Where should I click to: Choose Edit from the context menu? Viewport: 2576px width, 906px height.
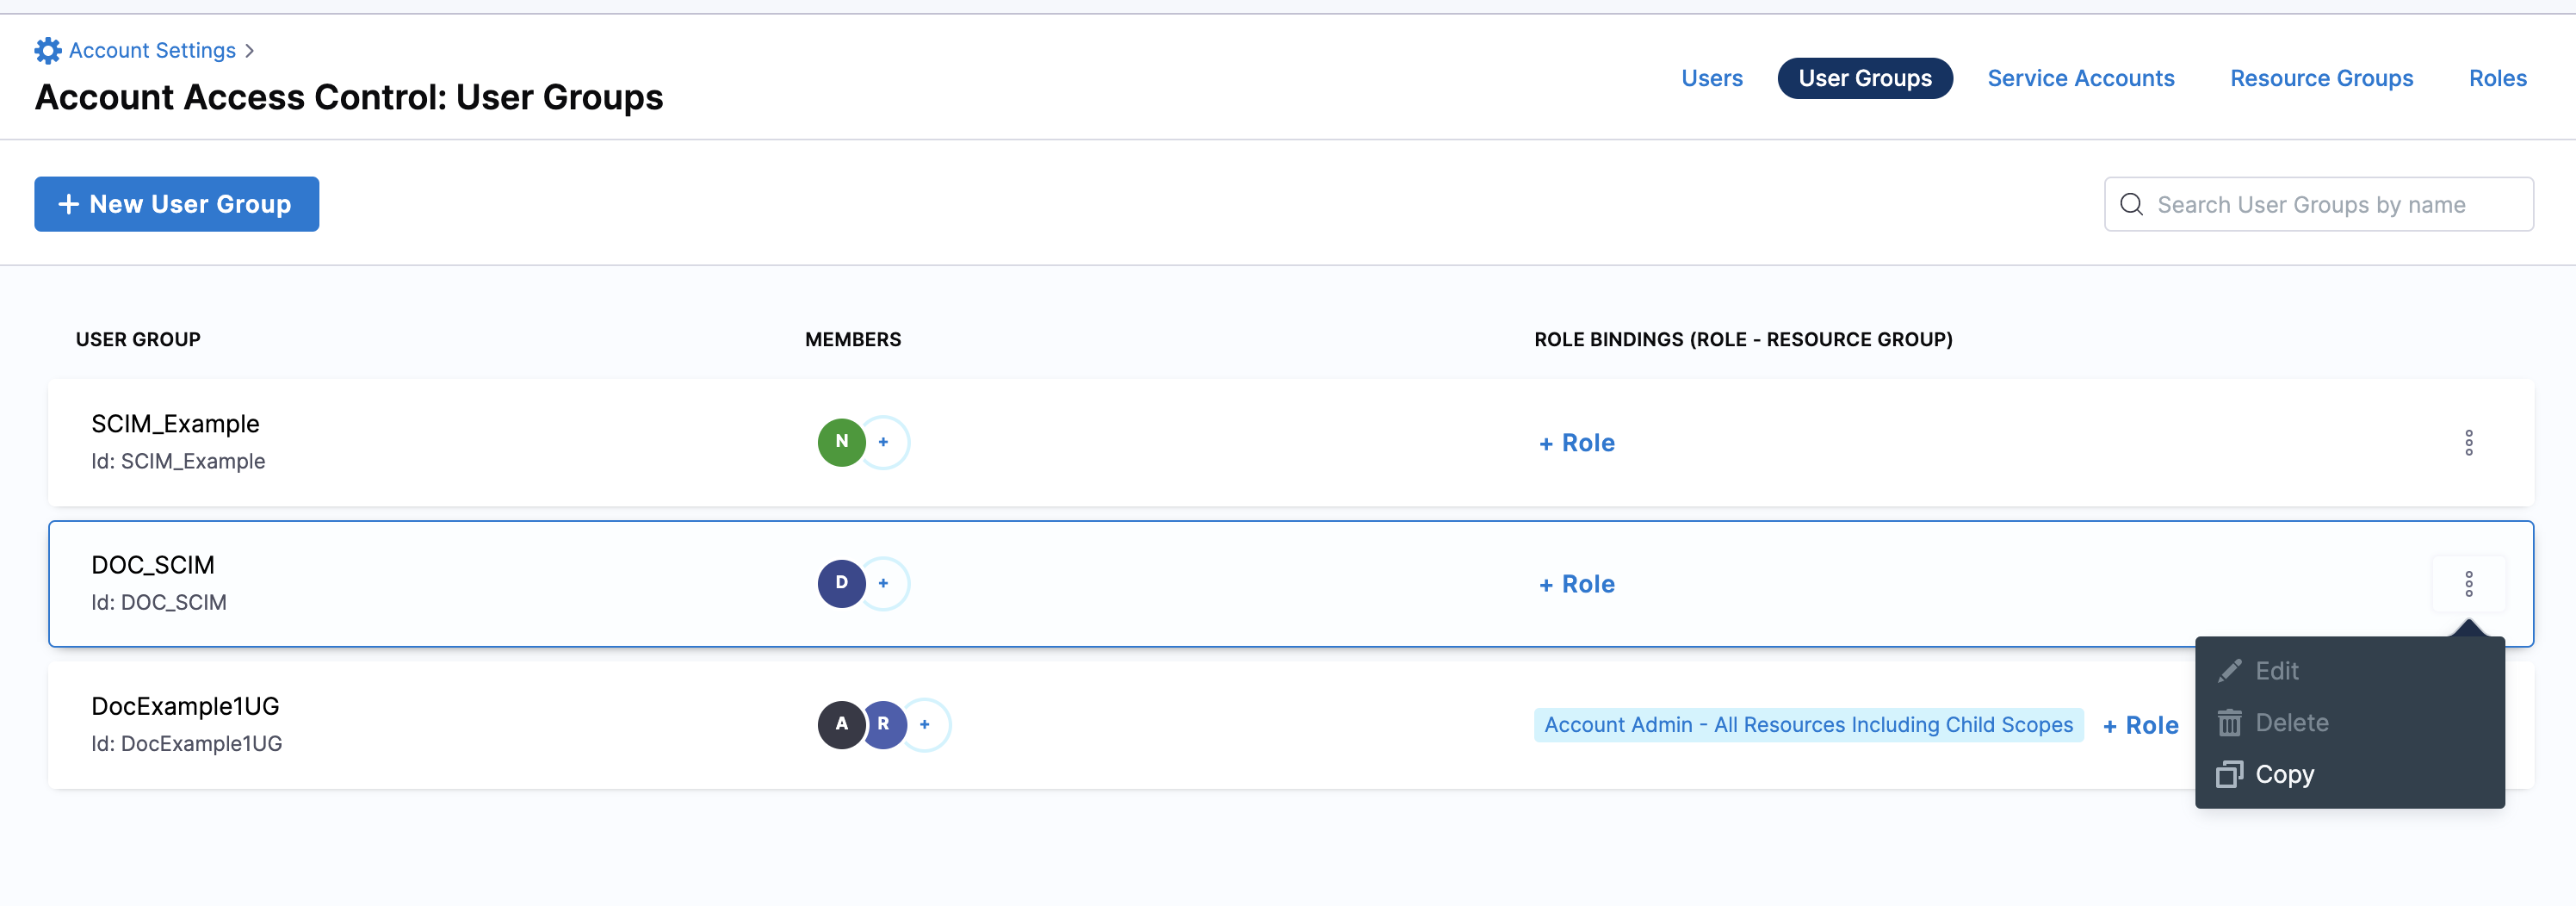[2349, 671]
